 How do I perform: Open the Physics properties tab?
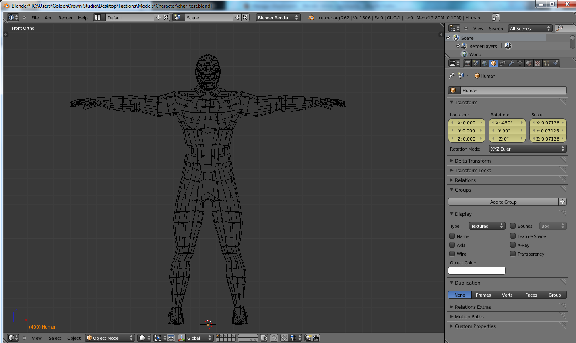(556, 63)
